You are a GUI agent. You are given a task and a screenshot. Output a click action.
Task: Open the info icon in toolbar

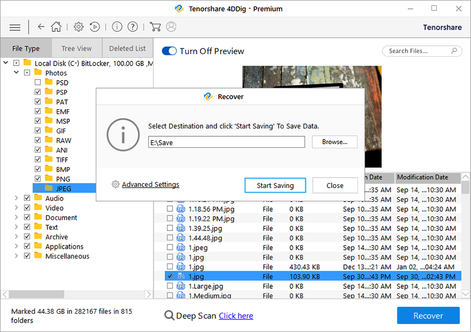117,27
